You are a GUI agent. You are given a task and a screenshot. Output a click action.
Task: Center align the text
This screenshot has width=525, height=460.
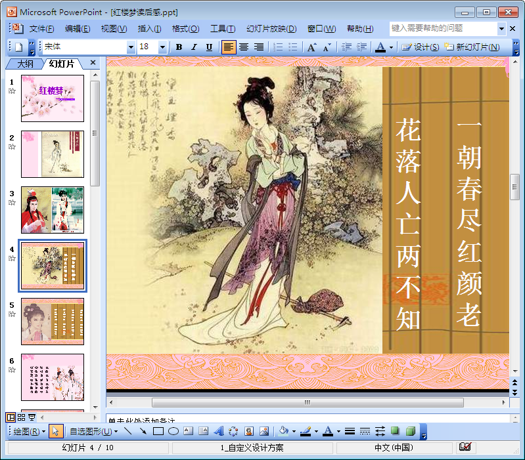[x=244, y=47]
